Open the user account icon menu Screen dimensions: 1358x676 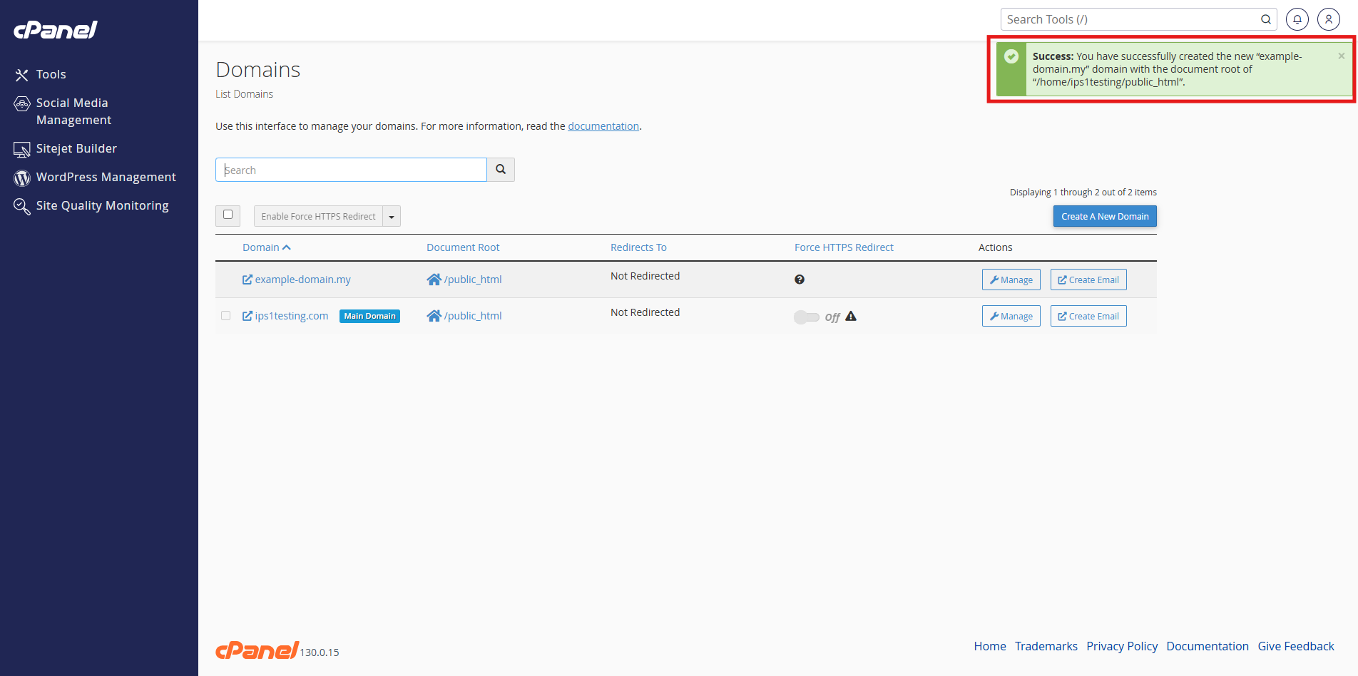(1328, 19)
